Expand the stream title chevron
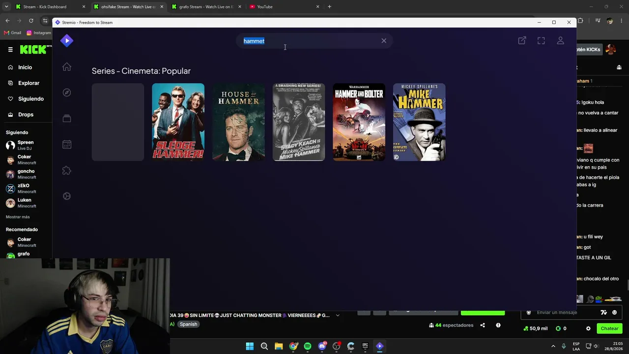This screenshot has height=354, width=629. 338,316
